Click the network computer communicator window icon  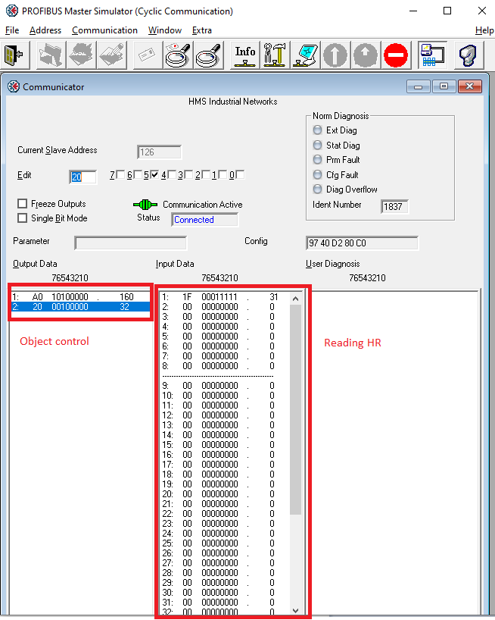click(432, 55)
